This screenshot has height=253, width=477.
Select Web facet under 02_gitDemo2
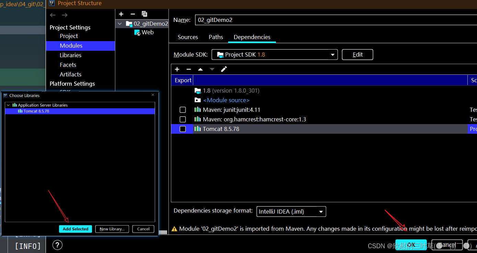(x=148, y=33)
